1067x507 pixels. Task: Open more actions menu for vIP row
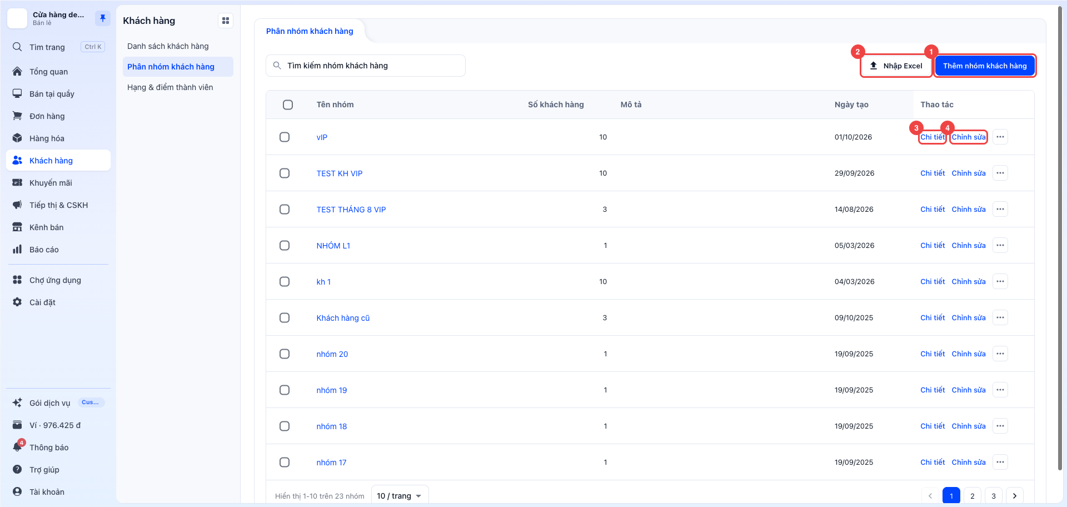(1000, 137)
